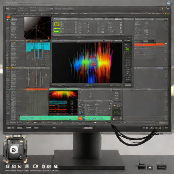Click the dotted grid panel on the lower left
Image resolution: width=174 pixels, height=174 pixels.
[x=37, y=103]
